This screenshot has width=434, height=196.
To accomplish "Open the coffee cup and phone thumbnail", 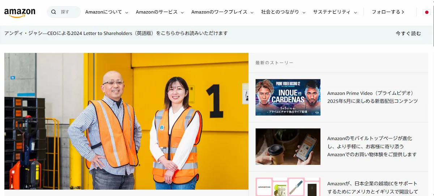I will 288,147.
